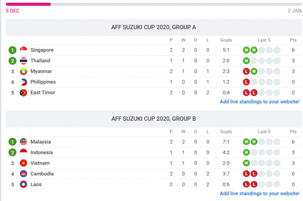The height and width of the screenshot is (201, 303).
Task: Click the AFF Suzuki Cup Group A header
Action: (153, 27)
